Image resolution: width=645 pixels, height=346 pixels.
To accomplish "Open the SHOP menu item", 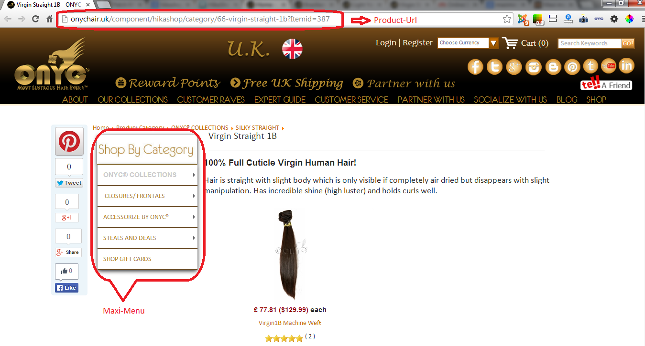I will 596,100.
